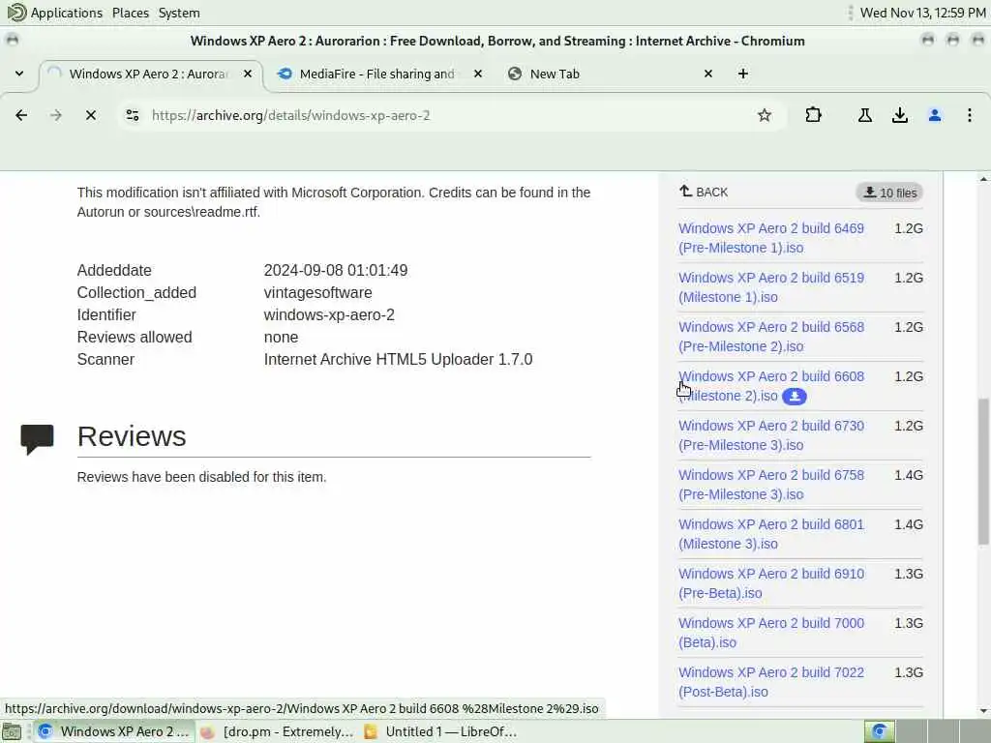Close the New Tab tab
991x743 pixels.
707,74
